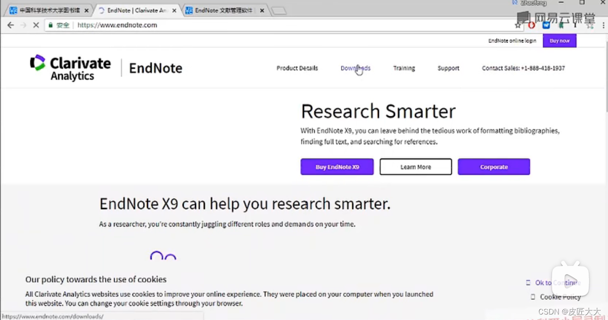Image resolution: width=608 pixels, height=320 pixels.
Task: Bookmark this page using the star icon
Action: pos(518,26)
